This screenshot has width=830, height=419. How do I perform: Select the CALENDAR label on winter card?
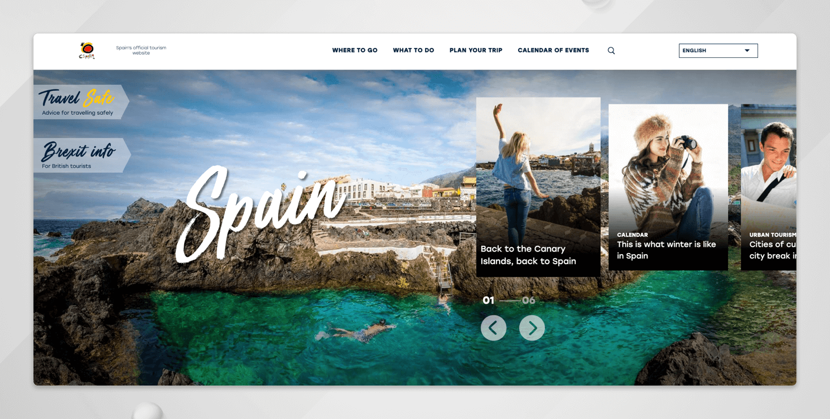[631, 235]
